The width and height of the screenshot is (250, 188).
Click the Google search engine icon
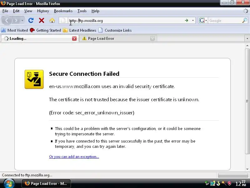(x=202, y=20)
